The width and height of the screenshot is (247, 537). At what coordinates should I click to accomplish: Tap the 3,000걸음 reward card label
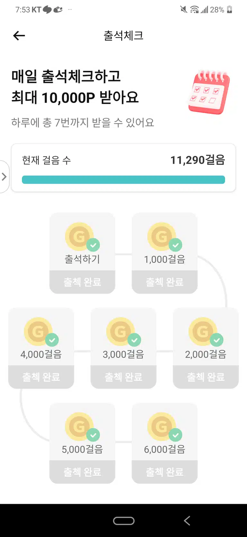point(123,354)
